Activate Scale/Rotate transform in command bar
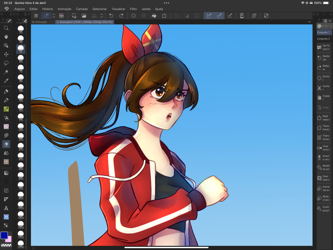Viewport: 333px width, 250px height. click(164, 16)
